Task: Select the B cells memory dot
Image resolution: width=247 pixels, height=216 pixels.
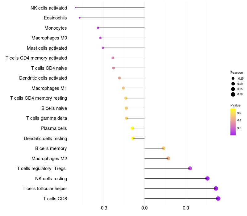Action: 163,148
